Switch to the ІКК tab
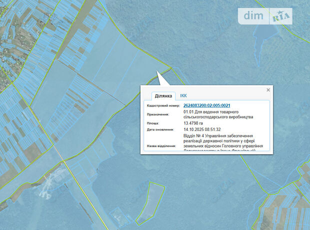This screenshot has width=310, height=230. click(x=183, y=95)
